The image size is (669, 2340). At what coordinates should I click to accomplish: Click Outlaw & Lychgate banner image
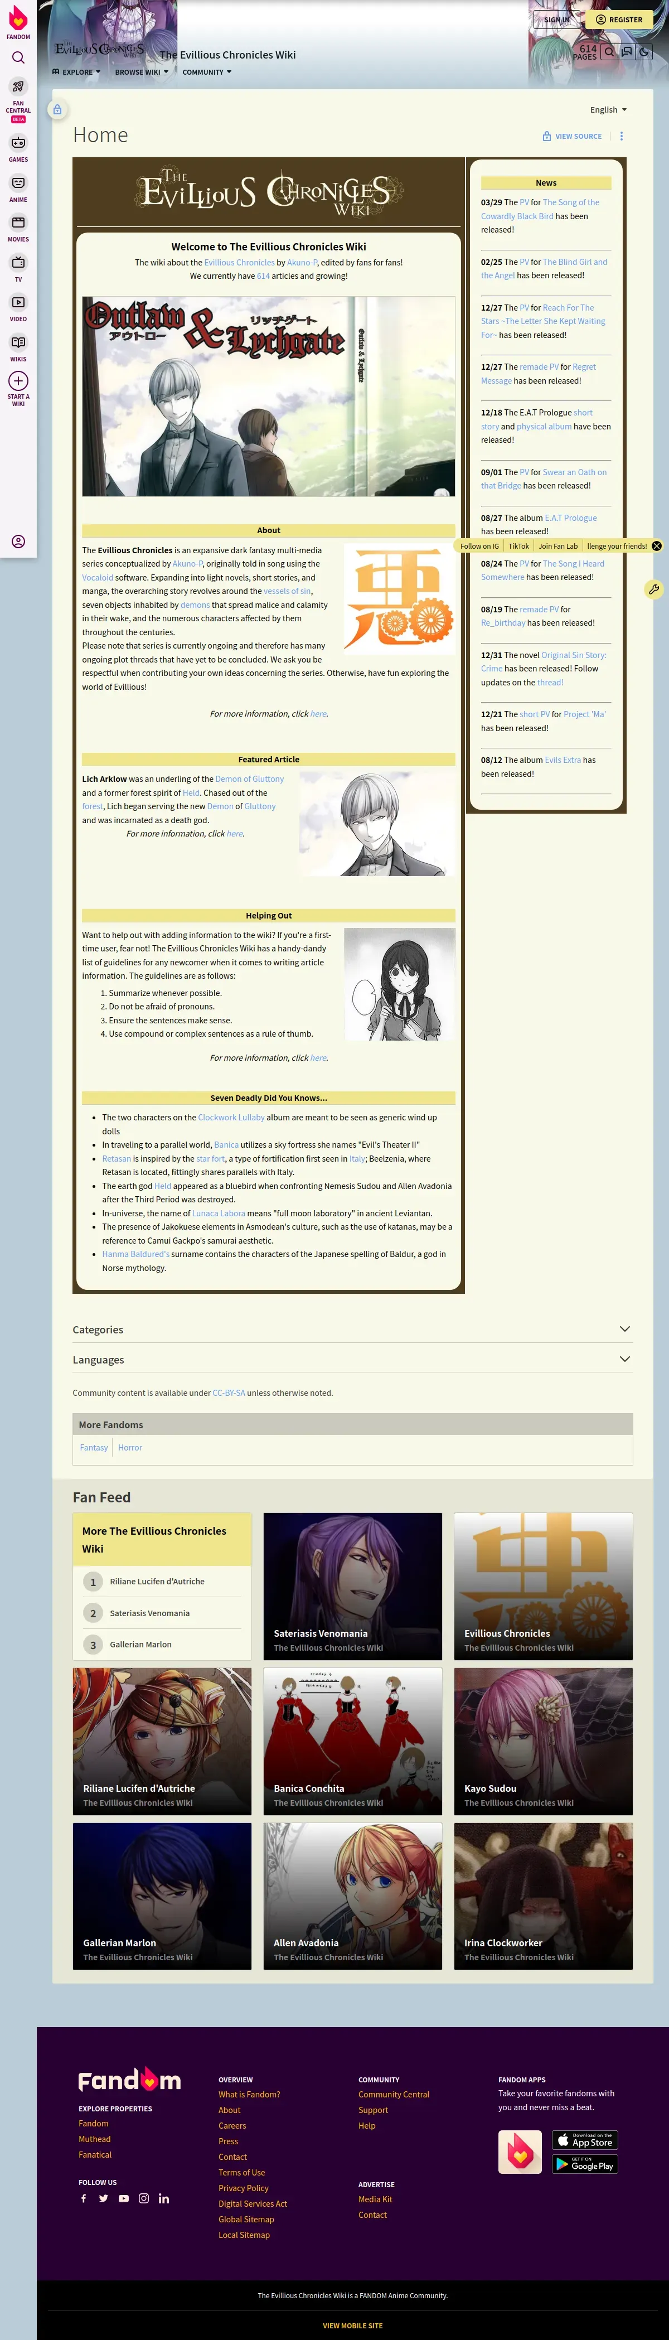click(x=269, y=396)
